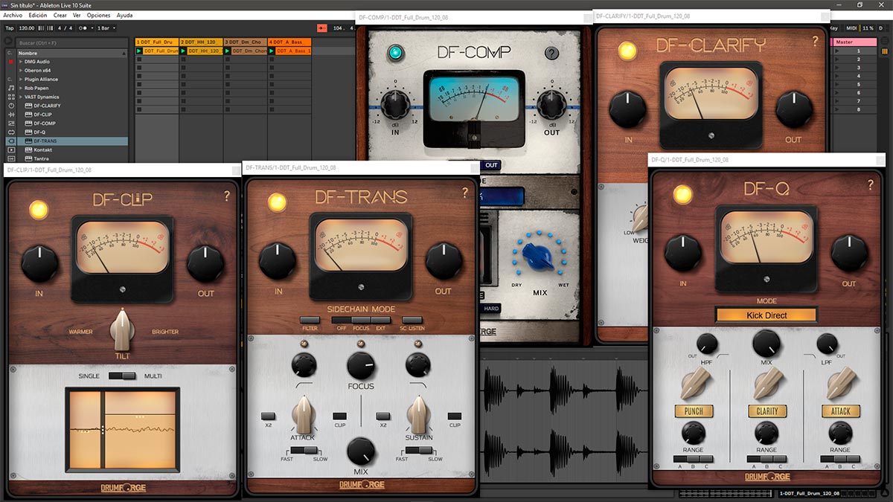893x502 pixels.
Task: Open DF-Q help question mark
Action: pyautogui.click(x=871, y=184)
